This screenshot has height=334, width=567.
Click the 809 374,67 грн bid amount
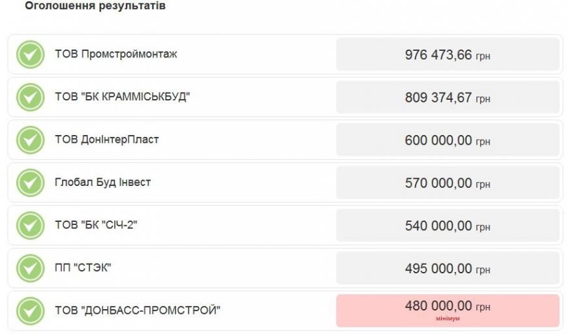click(x=448, y=97)
